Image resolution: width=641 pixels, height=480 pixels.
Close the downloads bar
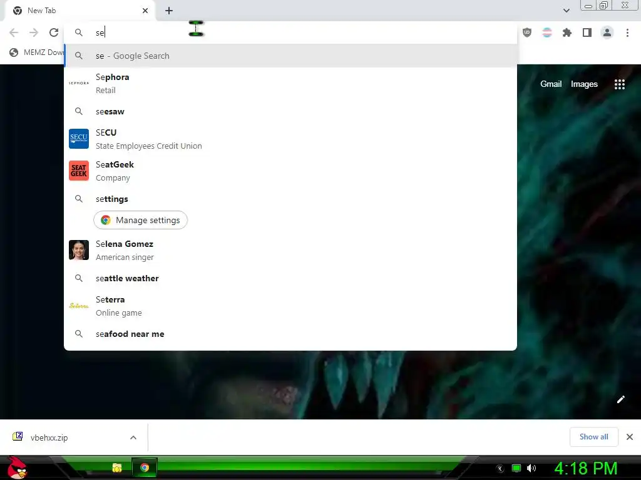tap(630, 437)
